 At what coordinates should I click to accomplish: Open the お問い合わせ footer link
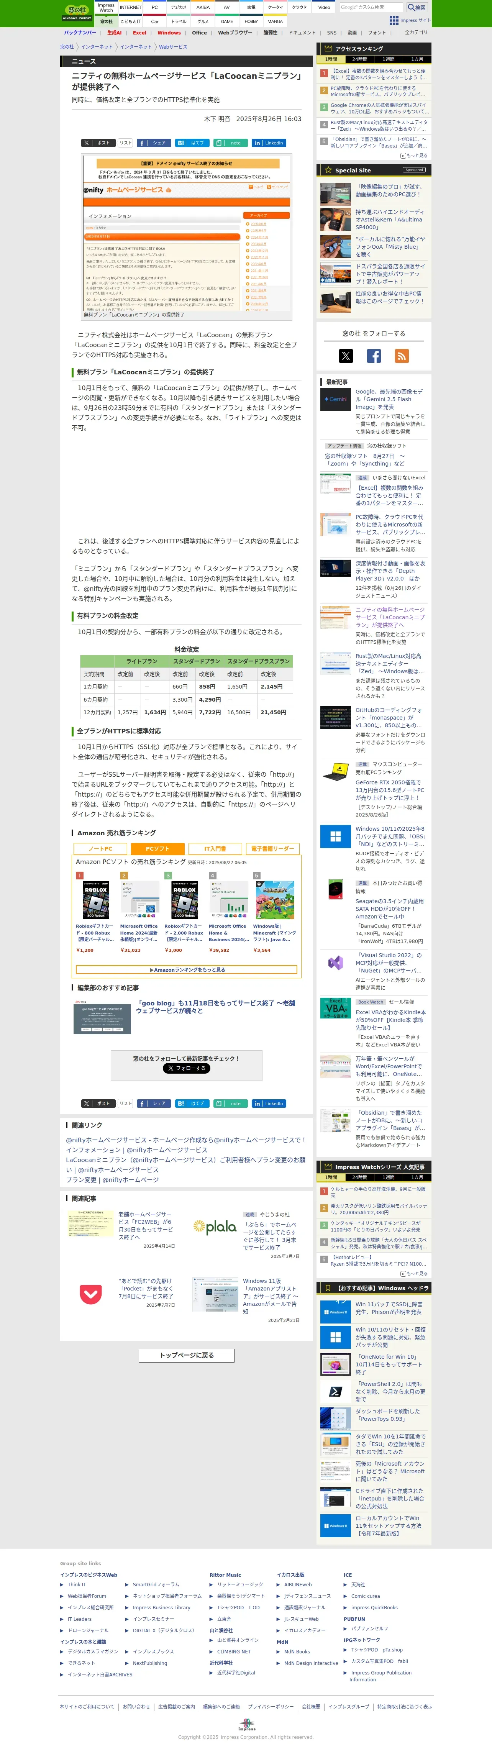point(136,1707)
